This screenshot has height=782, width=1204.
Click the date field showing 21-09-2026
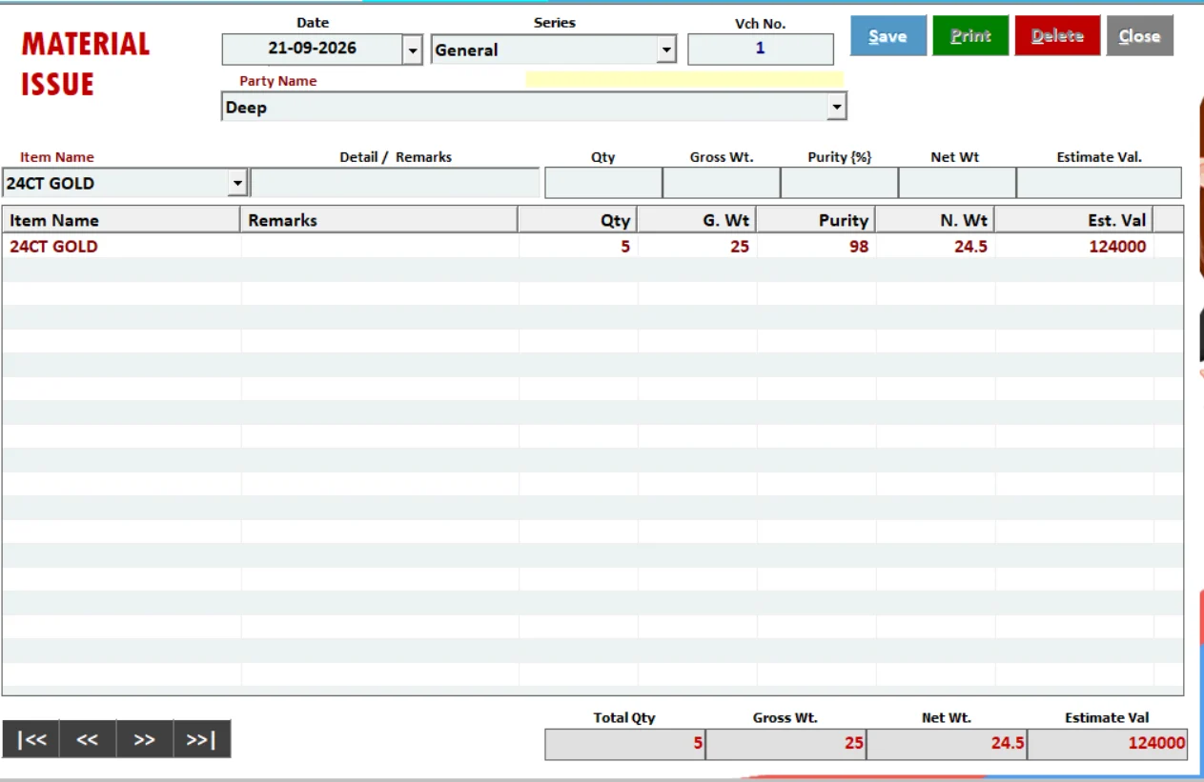point(313,50)
